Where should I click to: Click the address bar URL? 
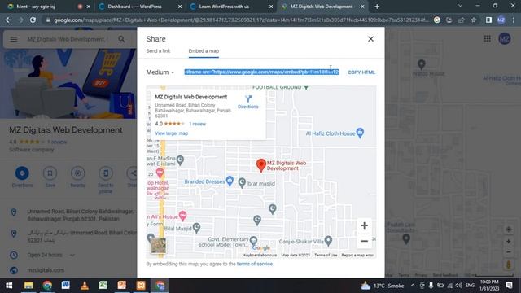click(x=241, y=20)
